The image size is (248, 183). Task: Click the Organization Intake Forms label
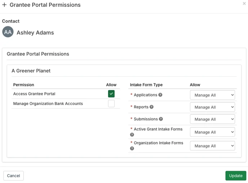(159, 143)
